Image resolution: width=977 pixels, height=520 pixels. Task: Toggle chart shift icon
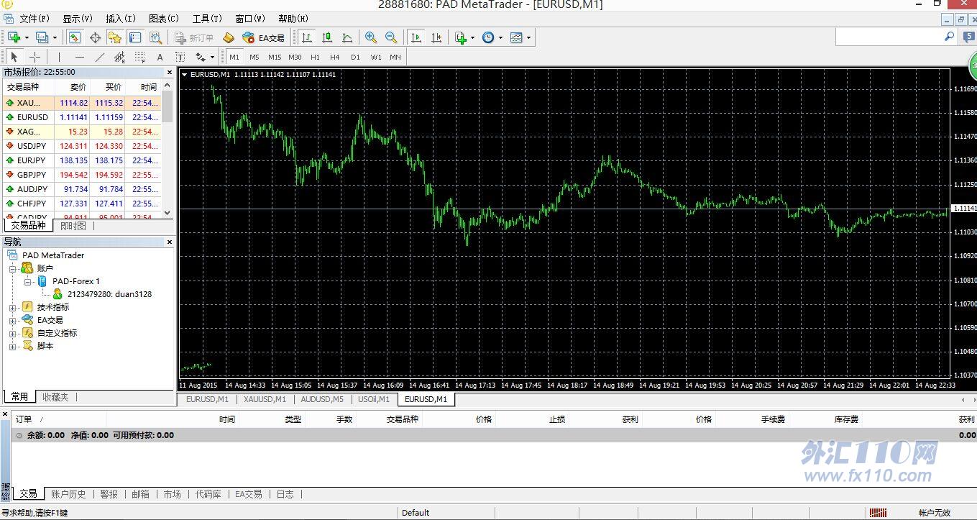point(436,37)
